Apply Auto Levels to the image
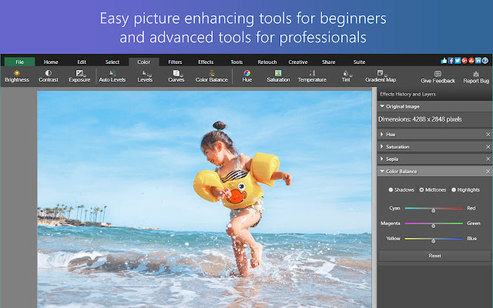Screen dimensions: 493x308 pos(113,75)
